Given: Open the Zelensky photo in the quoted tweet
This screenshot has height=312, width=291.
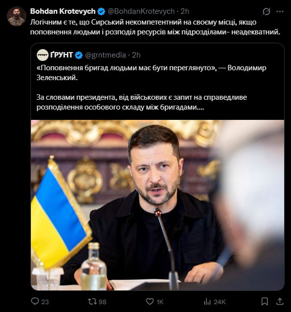Looking at the screenshot, I should pos(158,205).
